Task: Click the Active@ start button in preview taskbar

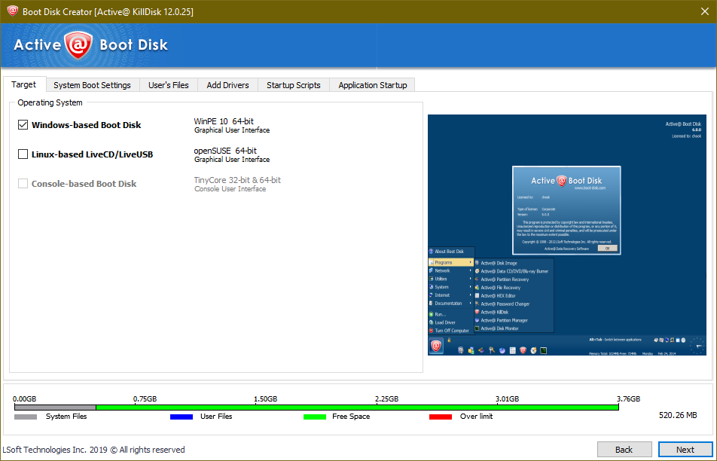Action: [x=435, y=345]
